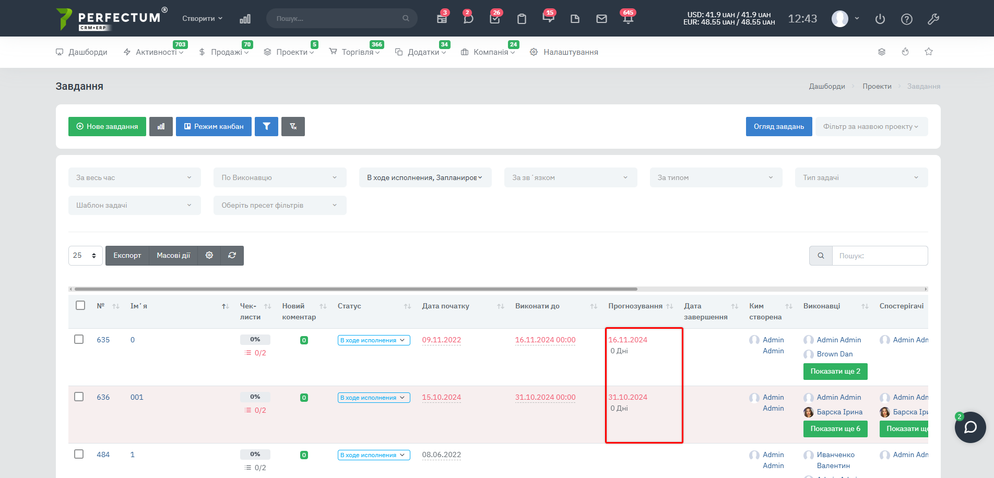The height and width of the screenshot is (478, 994).
Task: Click the clear filter icon button
Action: click(293, 126)
